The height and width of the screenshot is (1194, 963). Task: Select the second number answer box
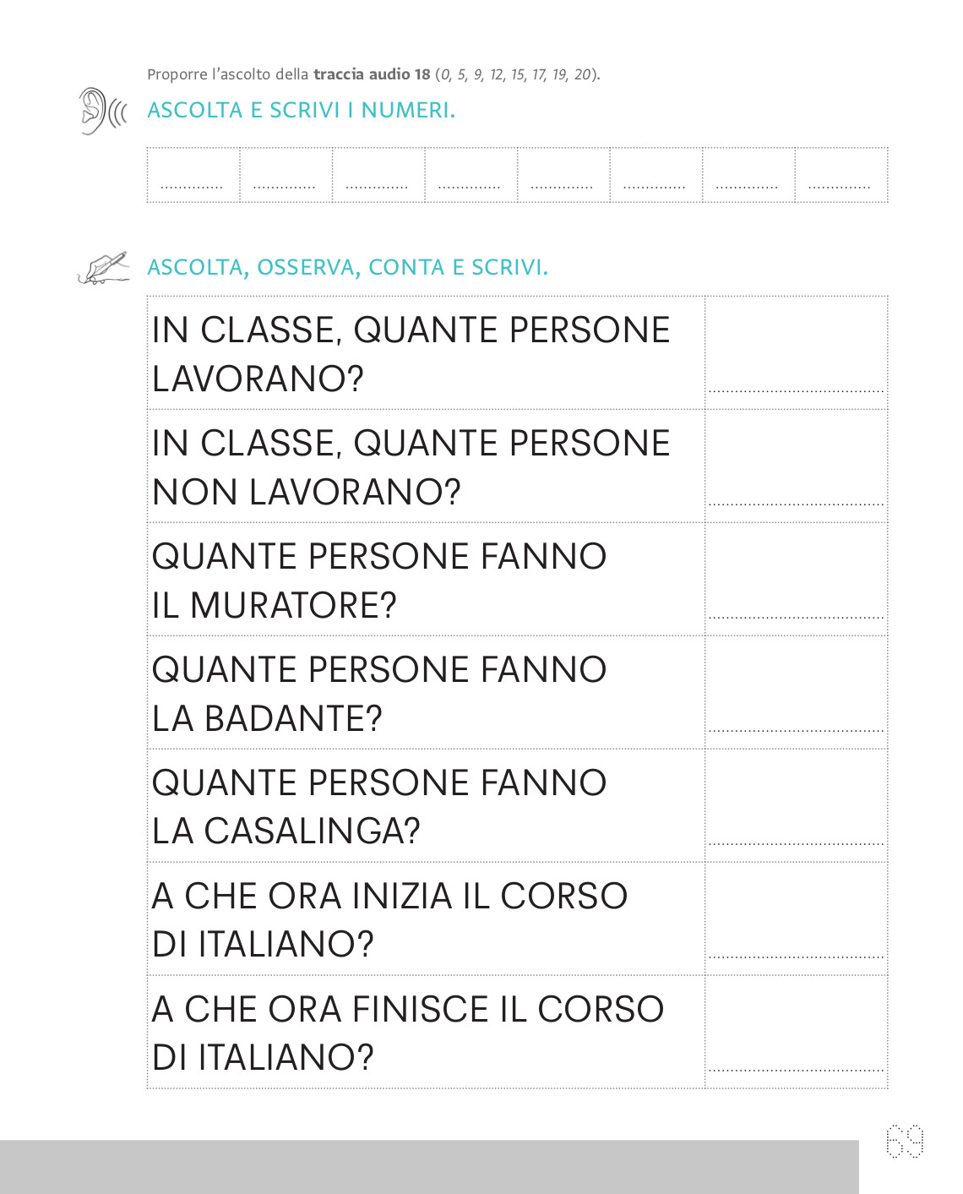pyautogui.click(x=286, y=175)
